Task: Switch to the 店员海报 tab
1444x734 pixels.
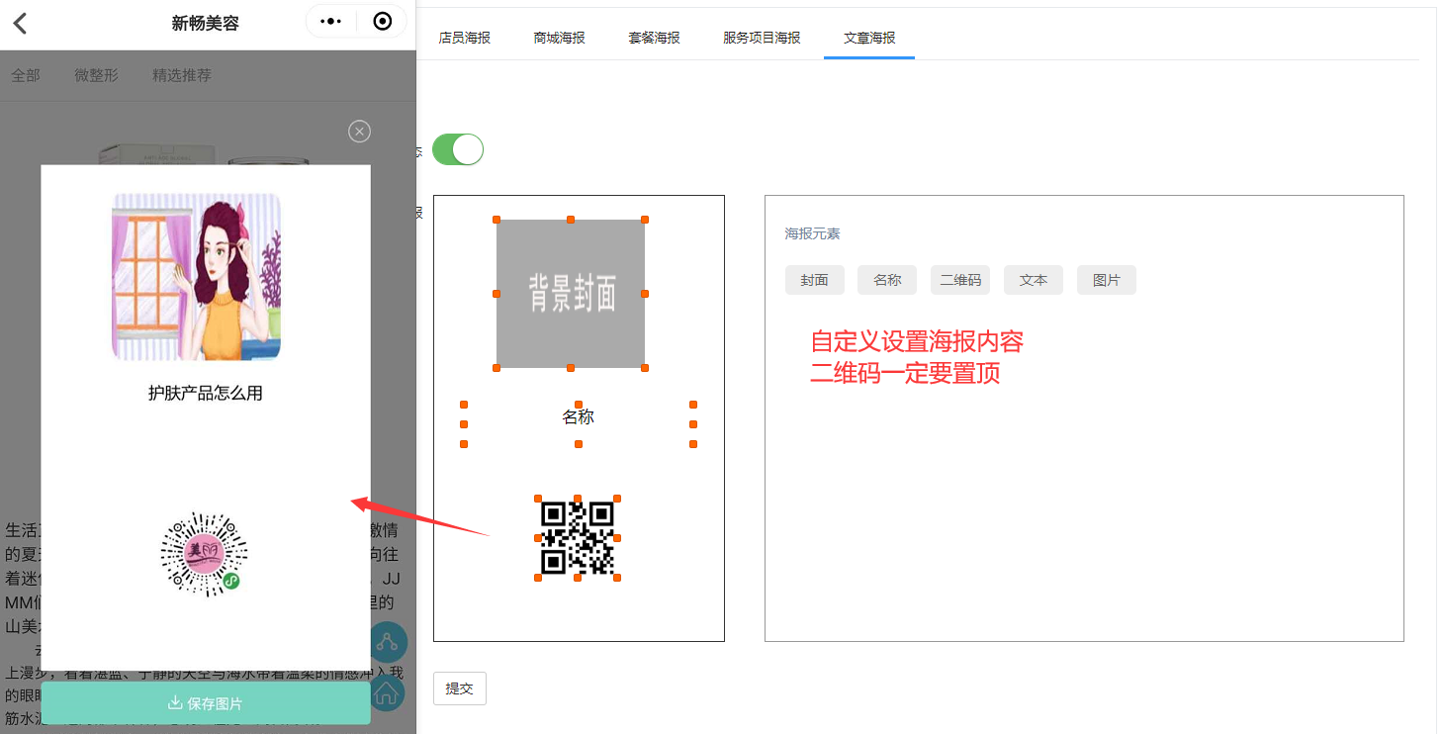Action: (x=465, y=38)
